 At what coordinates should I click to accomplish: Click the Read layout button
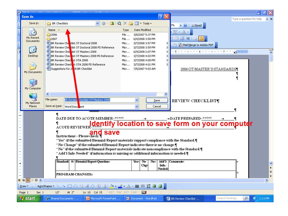point(196,25)
